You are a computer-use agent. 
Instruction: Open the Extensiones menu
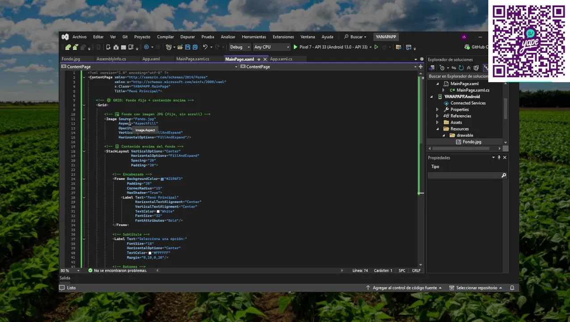(283, 37)
